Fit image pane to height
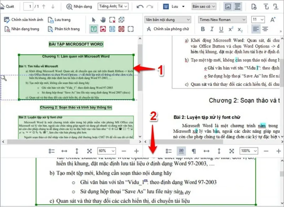This screenshot has width=284, height=207. click(77, 151)
